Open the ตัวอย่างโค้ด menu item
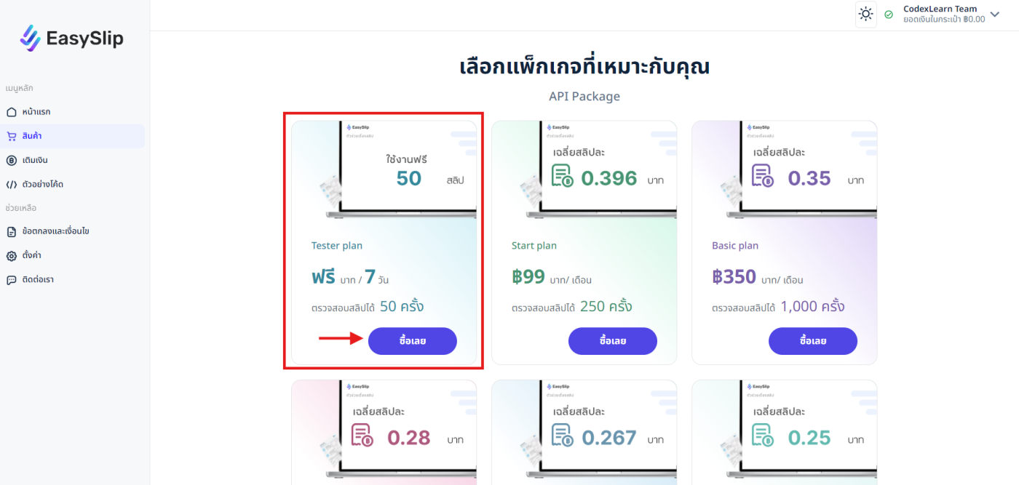1019x485 pixels. point(43,185)
